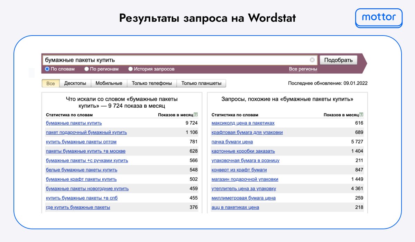Open 'бумажные пакеты новогодние купить' link
The height and width of the screenshot is (242, 415).
(x=87, y=188)
